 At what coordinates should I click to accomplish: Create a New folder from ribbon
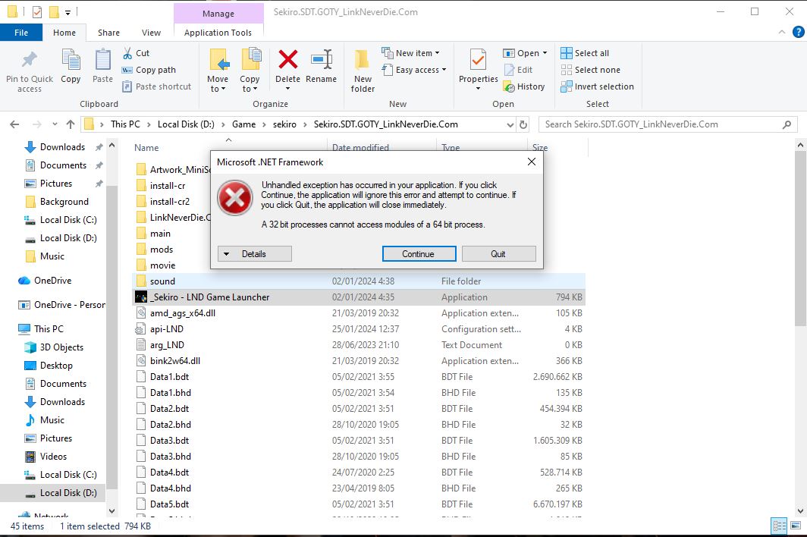click(363, 71)
